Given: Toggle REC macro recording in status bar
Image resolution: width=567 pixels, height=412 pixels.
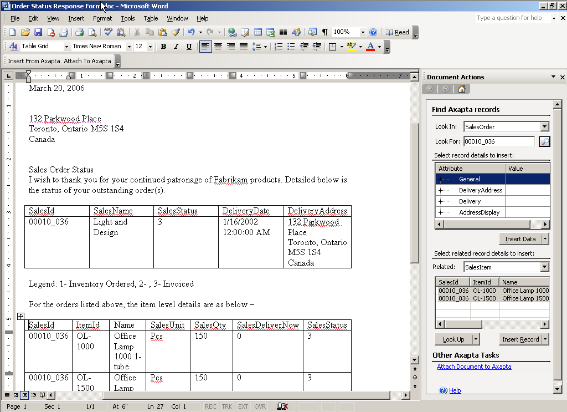Looking at the screenshot, I should point(210,406).
